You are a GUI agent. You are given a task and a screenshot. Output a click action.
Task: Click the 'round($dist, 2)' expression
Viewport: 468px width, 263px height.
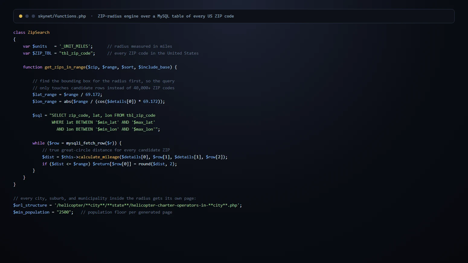point(156,164)
